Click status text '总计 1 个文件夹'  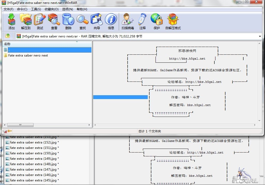point(150,131)
